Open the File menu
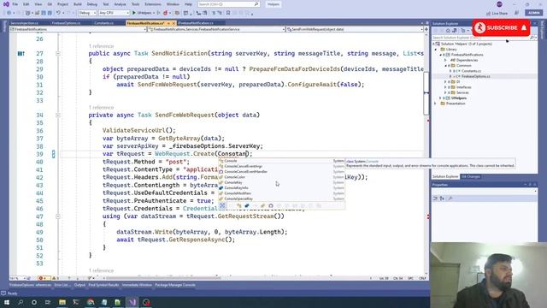547x308 pixels. (x=15, y=4)
